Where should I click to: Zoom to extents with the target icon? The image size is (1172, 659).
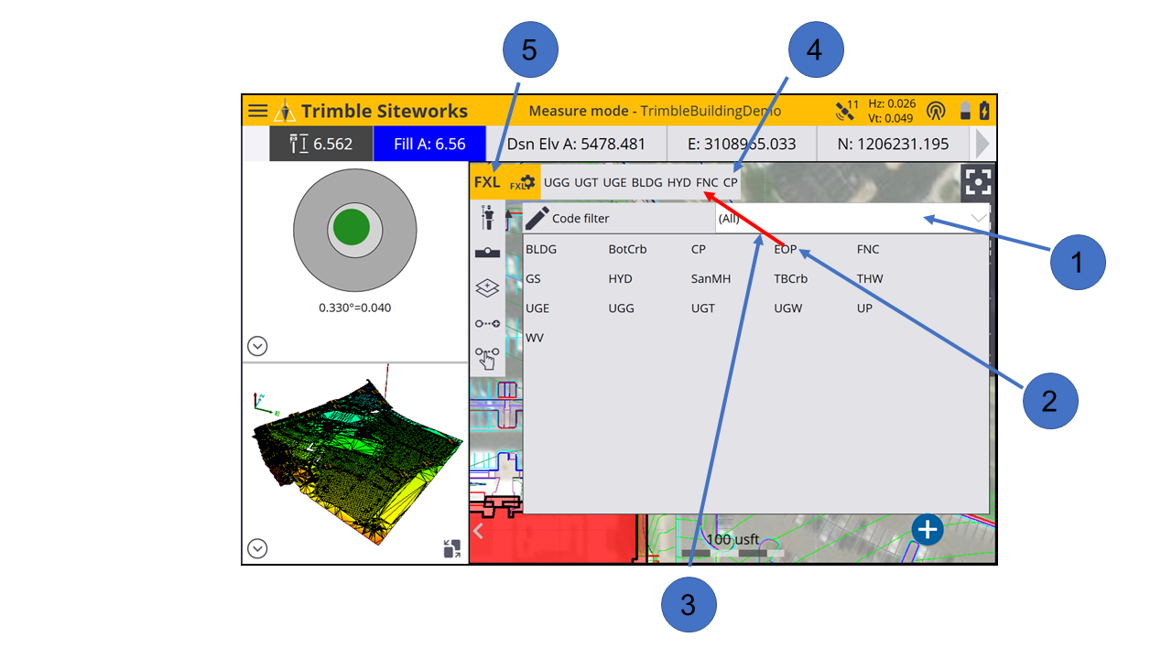(977, 183)
